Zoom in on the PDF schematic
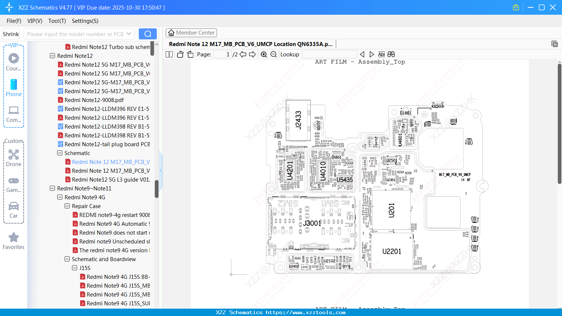The image size is (562, 316). point(264,54)
